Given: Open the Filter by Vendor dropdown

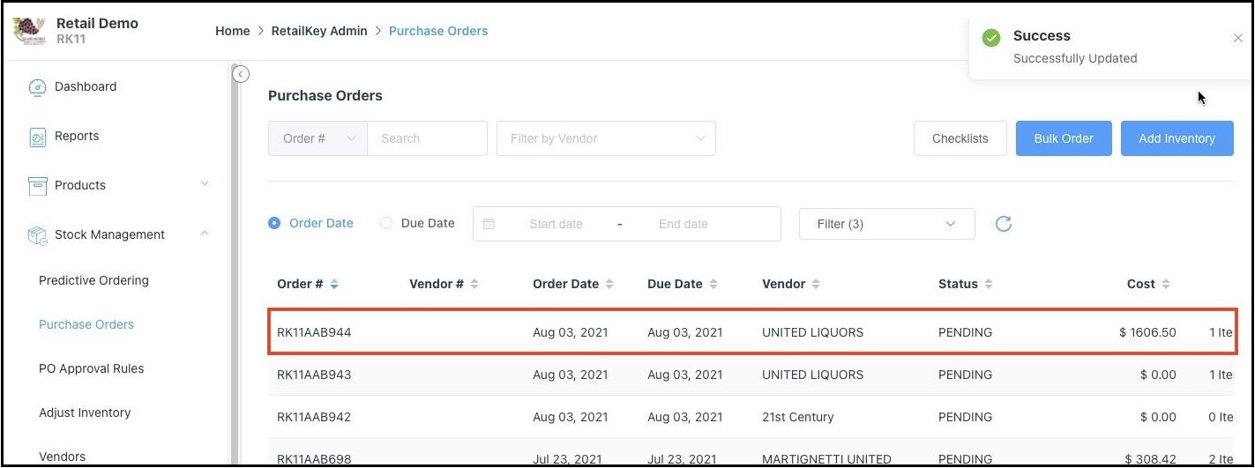Looking at the screenshot, I should (x=606, y=138).
